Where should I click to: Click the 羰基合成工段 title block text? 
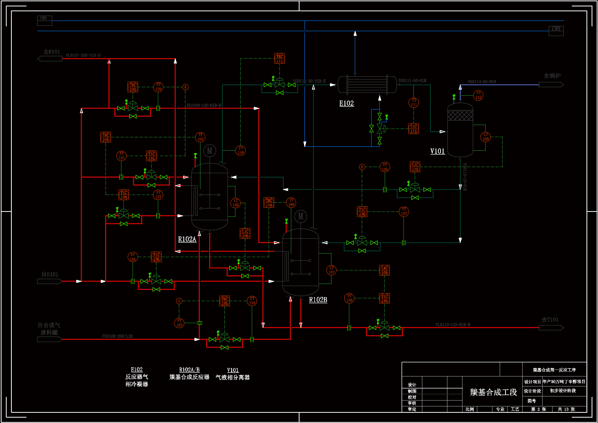coord(493,392)
